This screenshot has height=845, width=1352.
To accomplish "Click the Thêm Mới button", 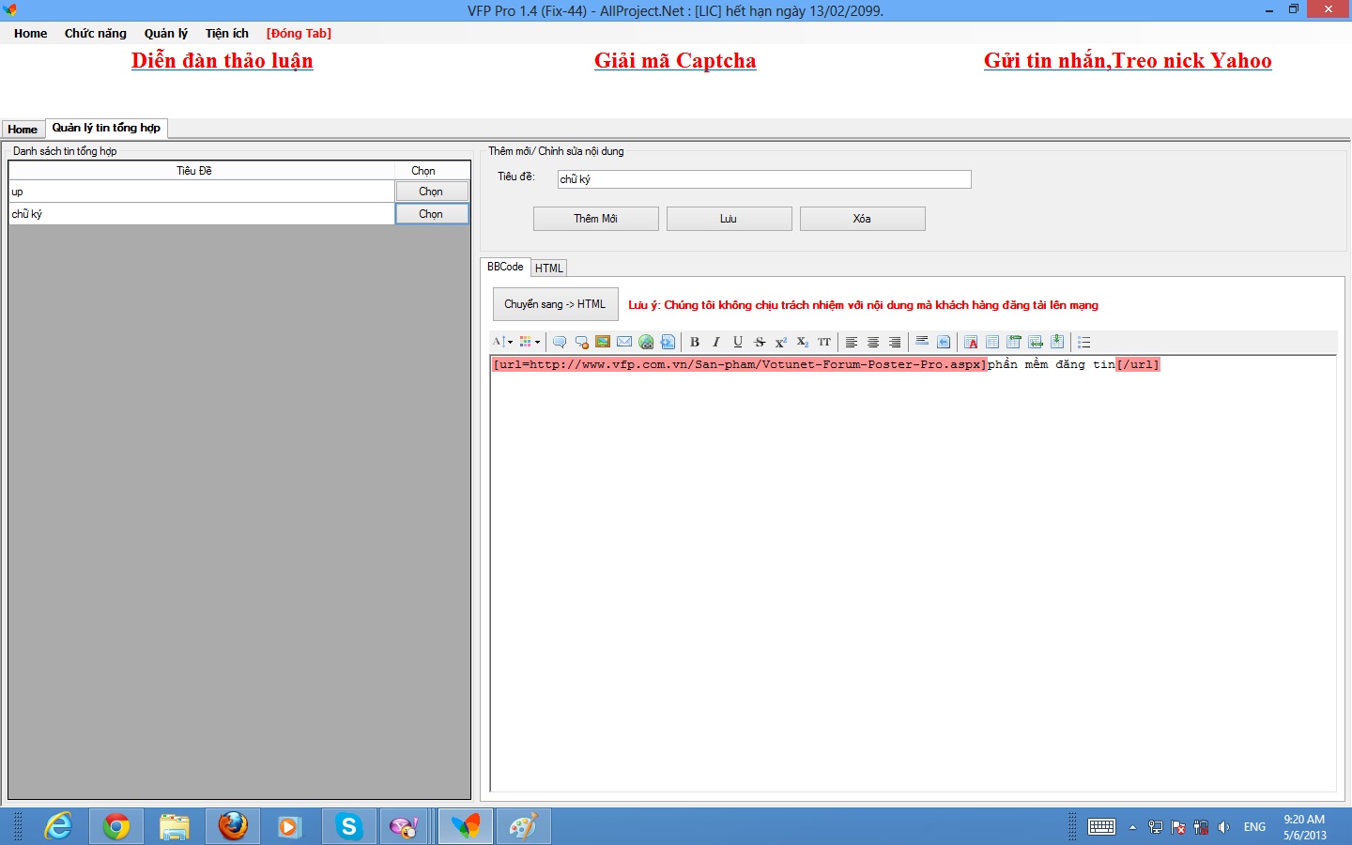I will point(596,219).
